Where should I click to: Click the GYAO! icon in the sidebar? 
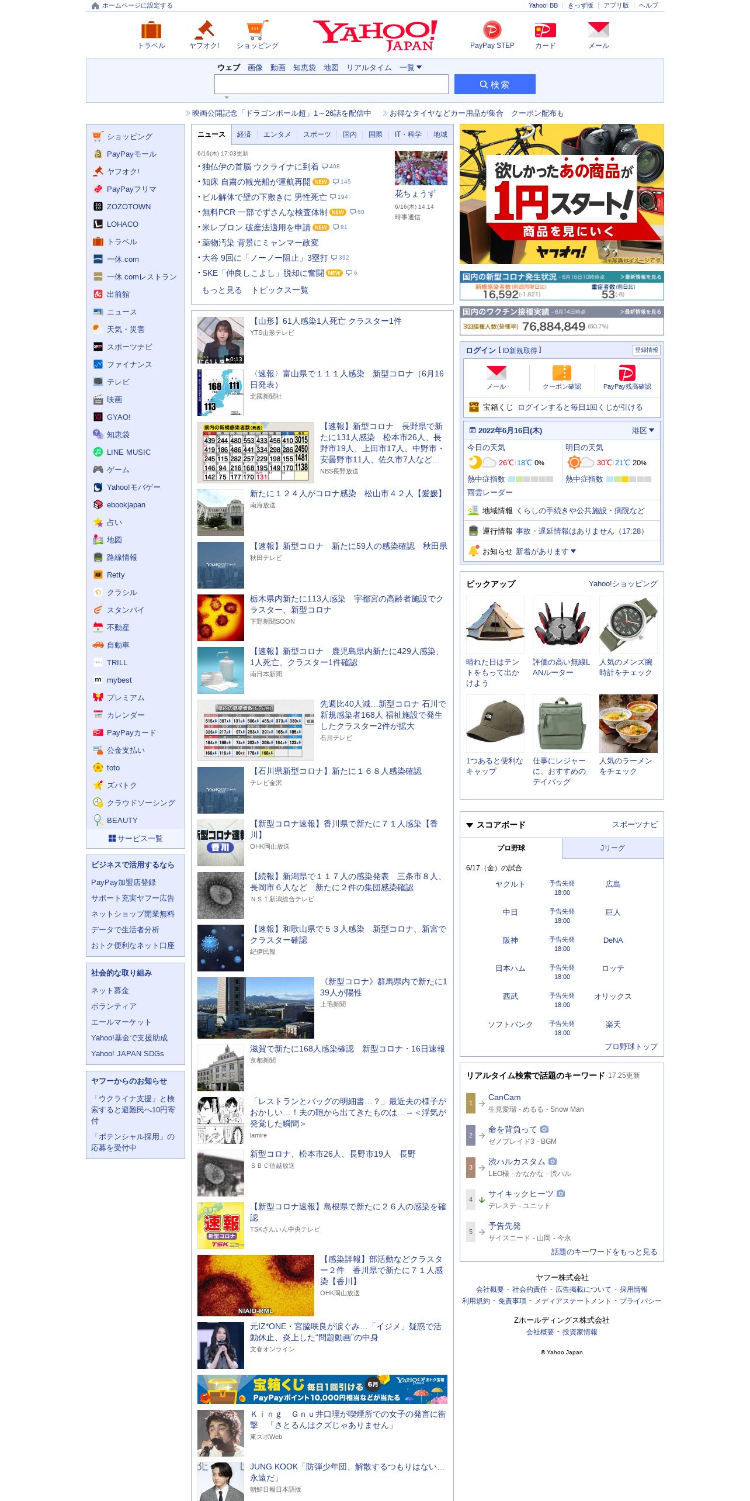point(98,417)
